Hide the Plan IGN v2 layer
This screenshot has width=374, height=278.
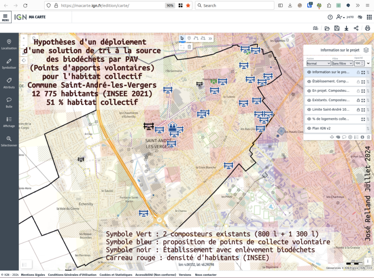[x=309, y=128]
